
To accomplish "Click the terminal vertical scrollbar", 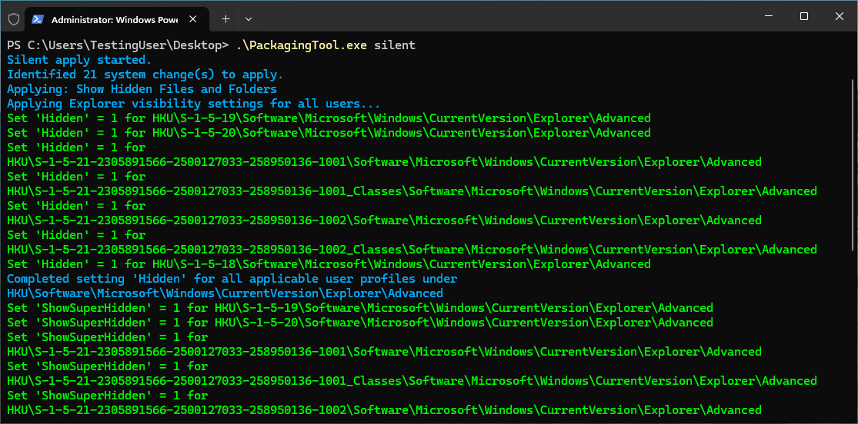I will tap(853, 164).
